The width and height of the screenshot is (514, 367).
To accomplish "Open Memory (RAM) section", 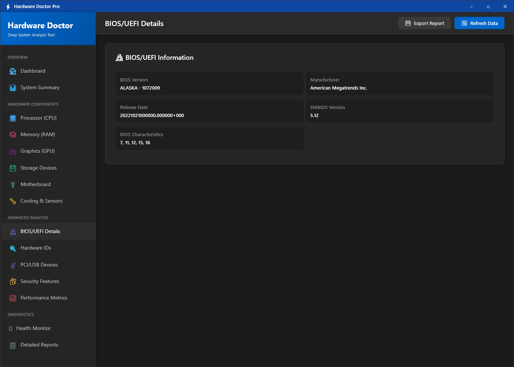I will (48, 135).
